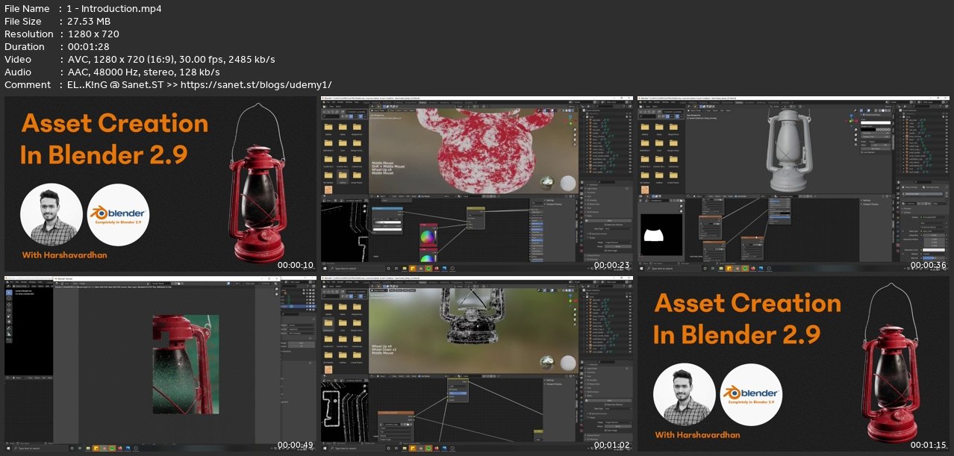Open the video frame stamped 00:01:02
954x456 pixels.
coord(476,364)
